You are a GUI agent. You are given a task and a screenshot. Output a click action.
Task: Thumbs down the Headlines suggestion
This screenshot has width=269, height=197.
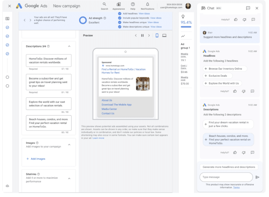click(x=243, y=91)
